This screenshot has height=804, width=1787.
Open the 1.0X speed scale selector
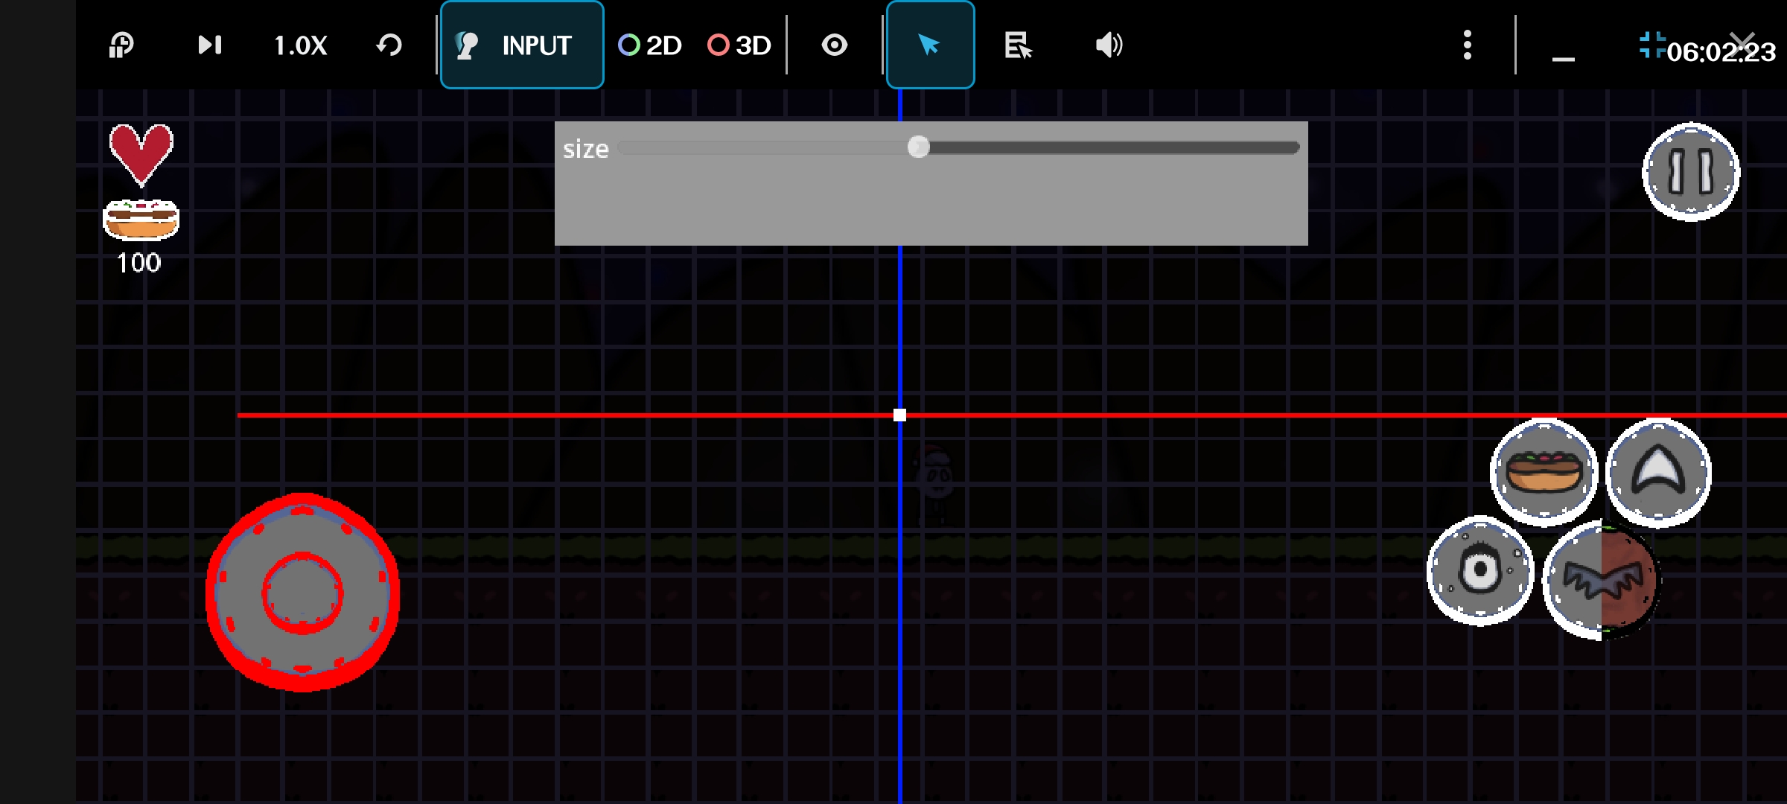(300, 45)
